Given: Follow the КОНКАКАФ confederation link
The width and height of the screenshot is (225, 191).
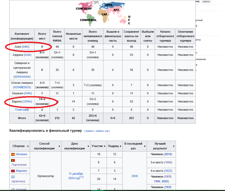Looking at the screenshot, I should 22,77.
